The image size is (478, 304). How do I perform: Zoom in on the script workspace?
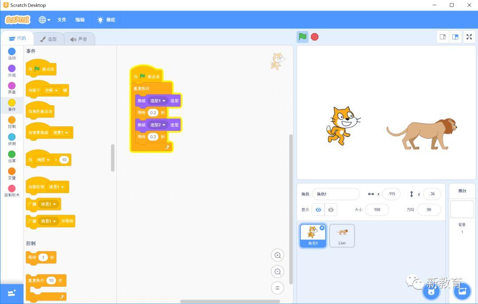click(x=278, y=255)
